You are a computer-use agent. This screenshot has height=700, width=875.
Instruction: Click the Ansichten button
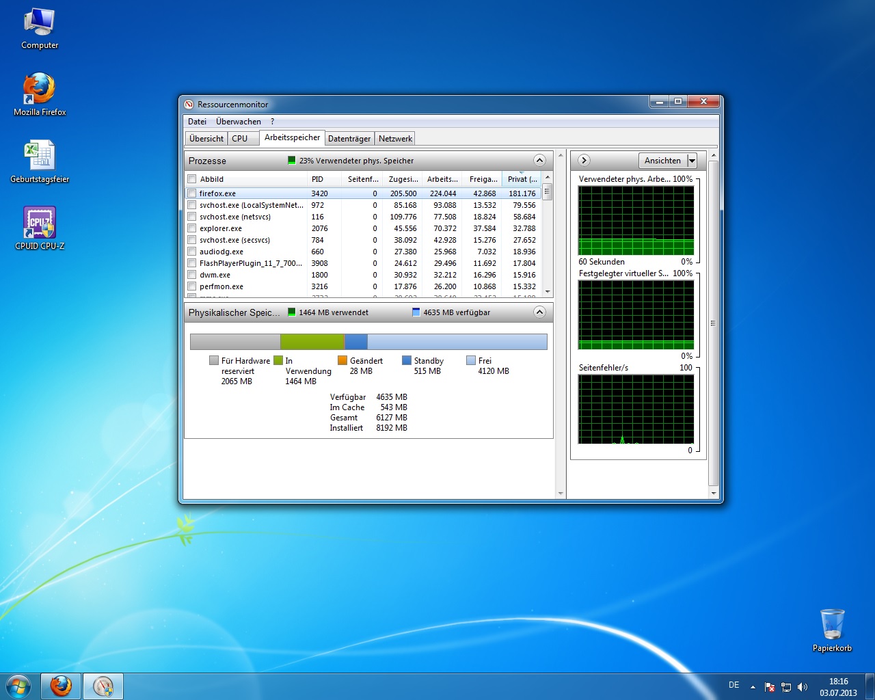tap(662, 161)
